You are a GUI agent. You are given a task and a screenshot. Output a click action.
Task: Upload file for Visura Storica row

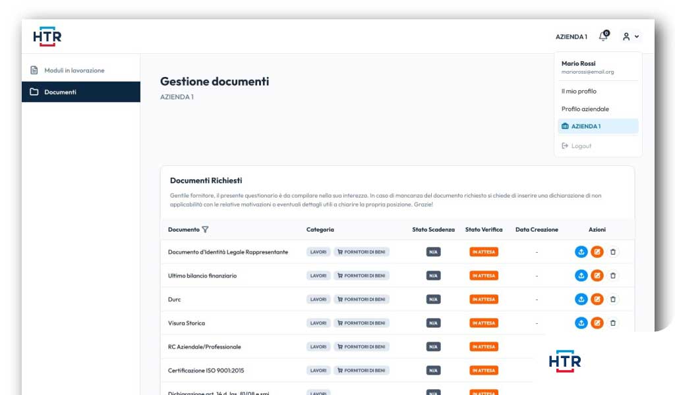pos(581,323)
